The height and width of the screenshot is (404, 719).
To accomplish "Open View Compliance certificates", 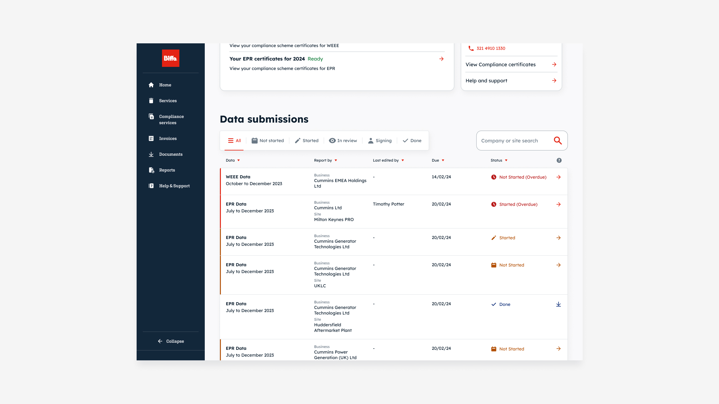I will click(500, 64).
